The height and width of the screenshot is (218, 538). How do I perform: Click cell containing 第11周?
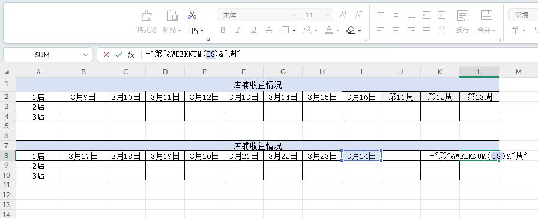400,97
